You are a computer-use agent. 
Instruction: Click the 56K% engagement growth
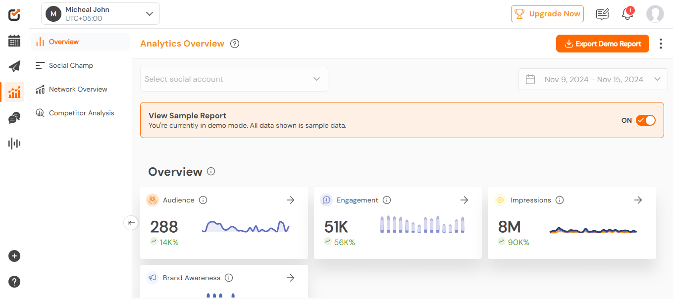coord(344,243)
